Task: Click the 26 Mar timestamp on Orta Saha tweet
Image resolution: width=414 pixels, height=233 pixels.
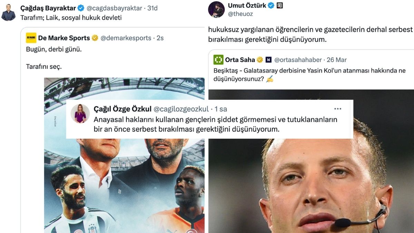Action: click(337, 60)
